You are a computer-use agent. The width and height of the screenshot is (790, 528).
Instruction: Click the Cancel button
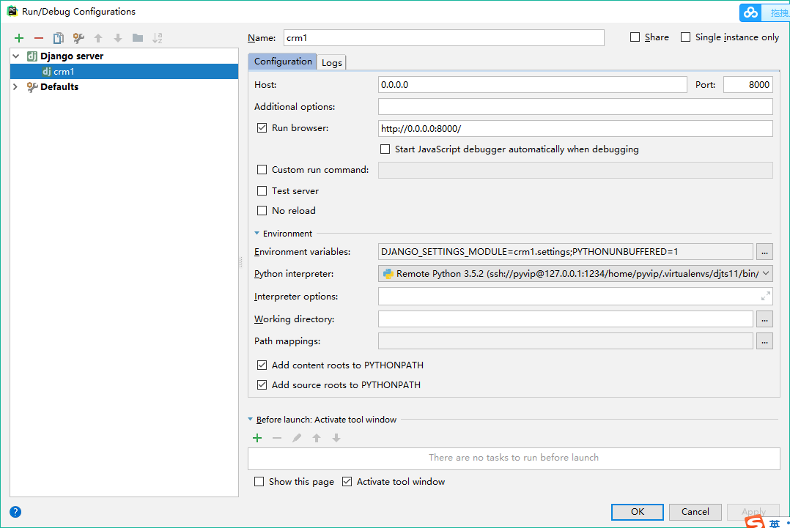coord(695,512)
